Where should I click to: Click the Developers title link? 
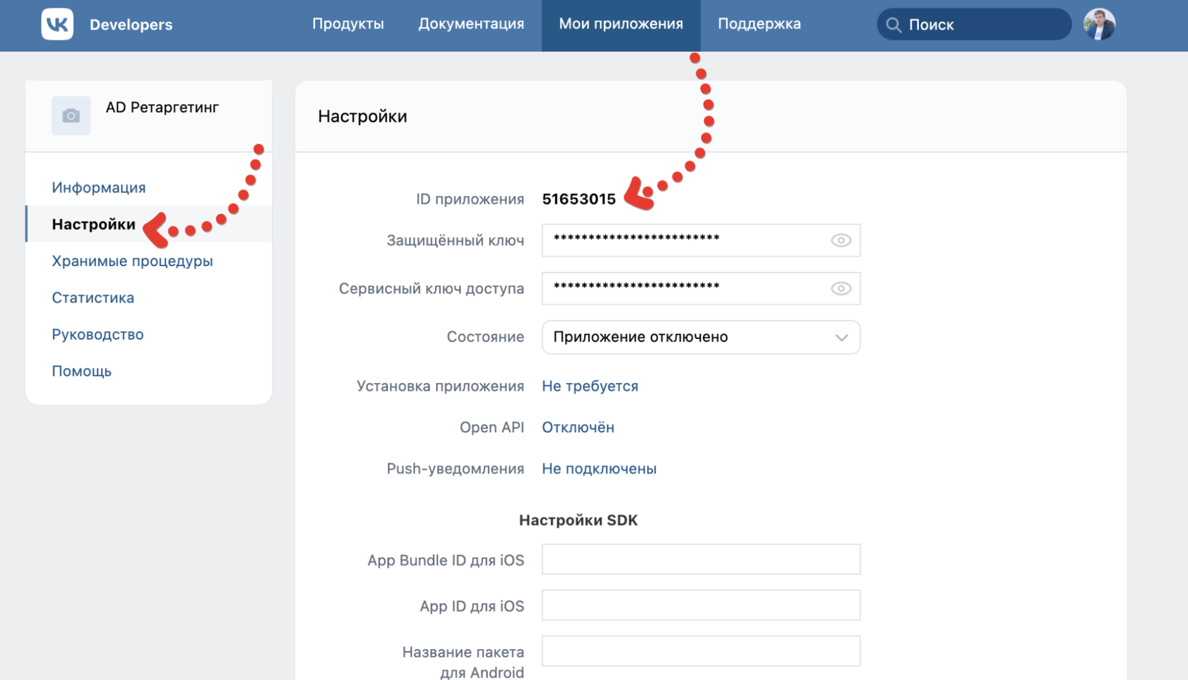[x=131, y=25]
